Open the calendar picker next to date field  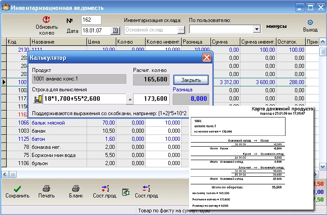click(x=115, y=30)
